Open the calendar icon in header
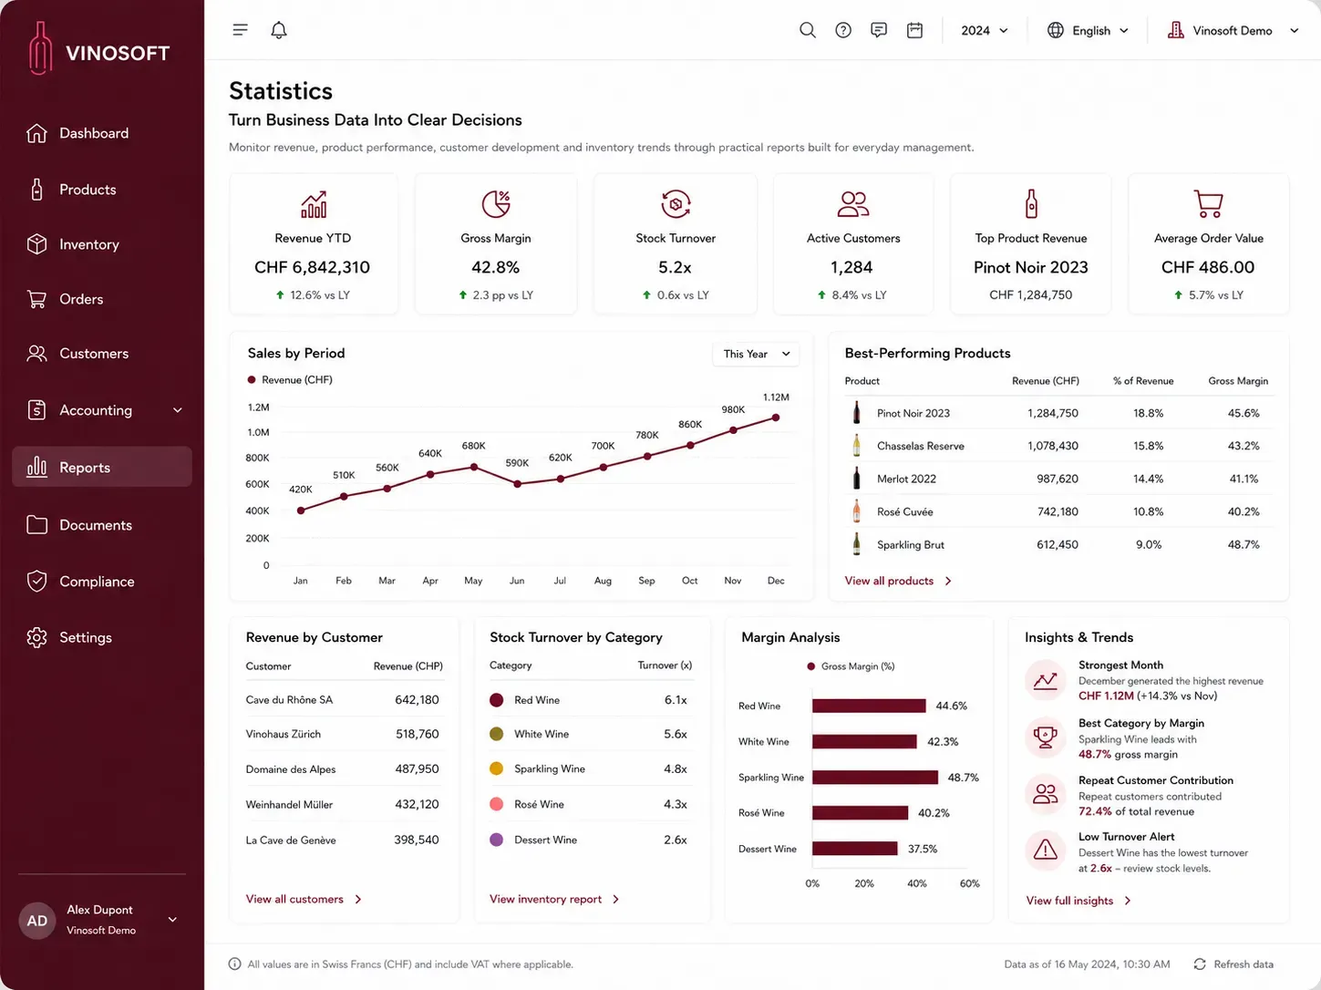 click(914, 30)
